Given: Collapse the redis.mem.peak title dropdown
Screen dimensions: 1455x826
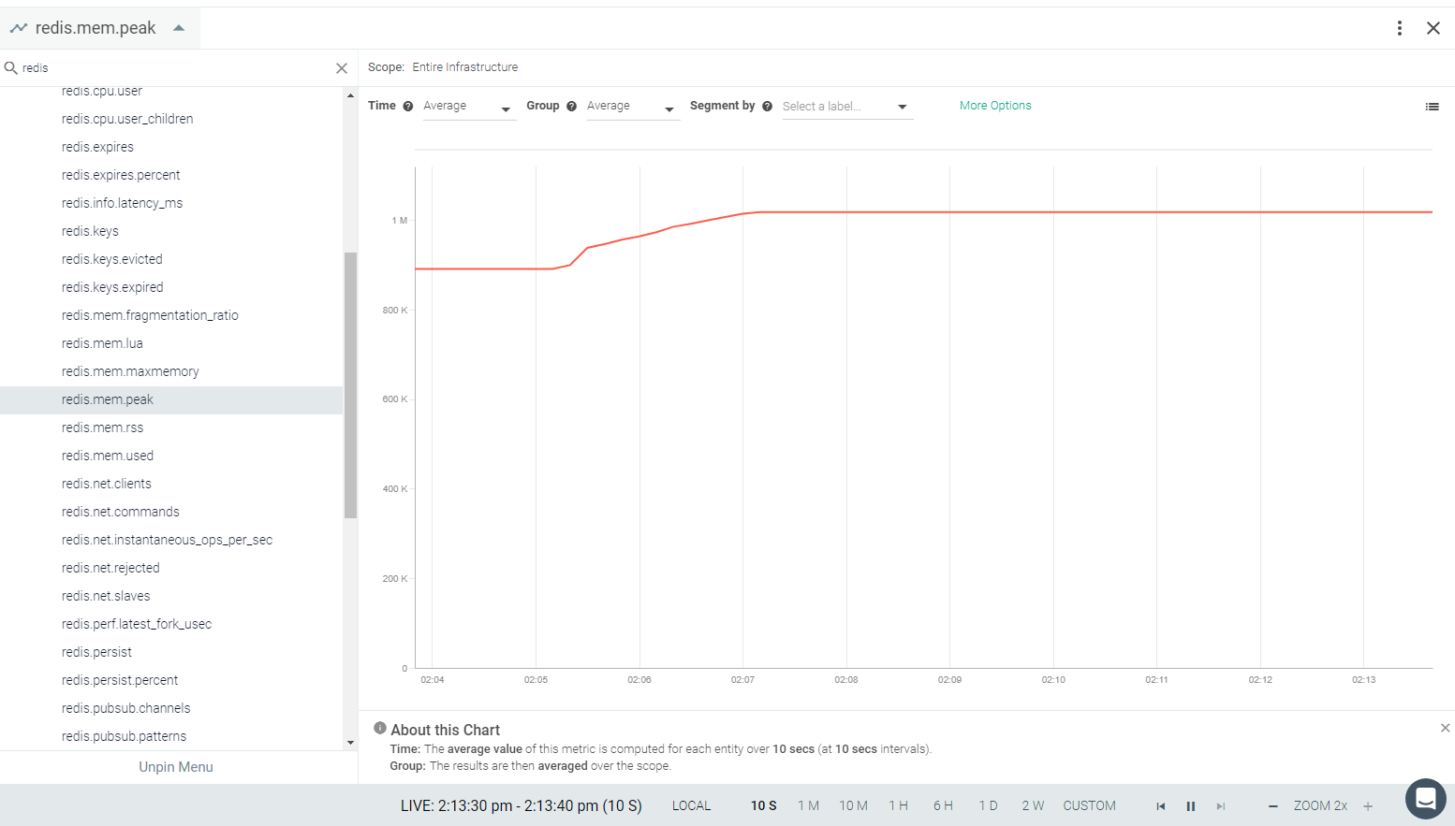Looking at the screenshot, I should click(179, 28).
